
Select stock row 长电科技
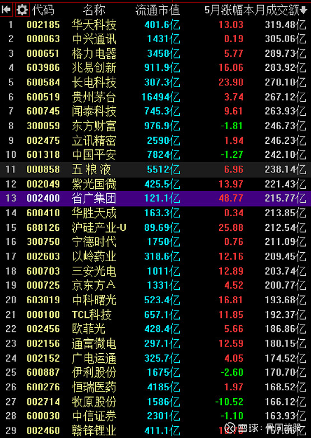point(156,83)
